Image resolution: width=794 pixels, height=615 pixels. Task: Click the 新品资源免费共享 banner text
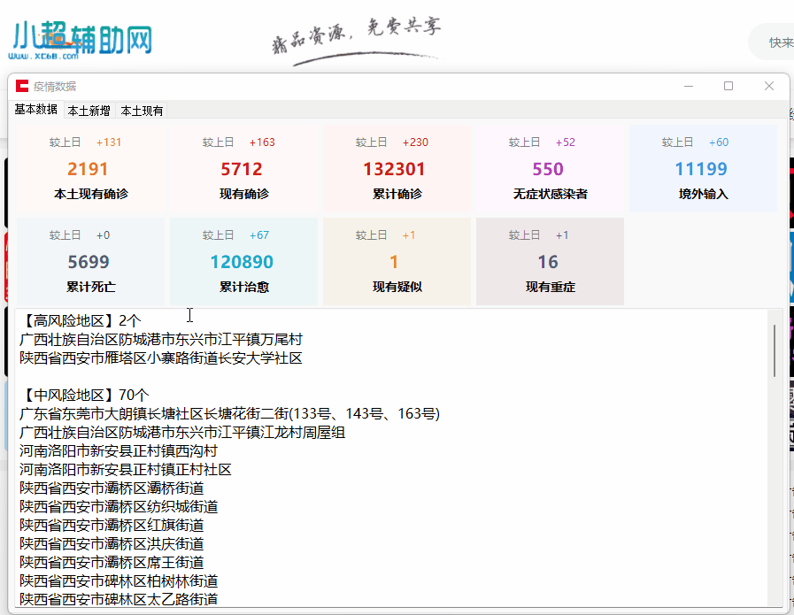[x=354, y=29]
